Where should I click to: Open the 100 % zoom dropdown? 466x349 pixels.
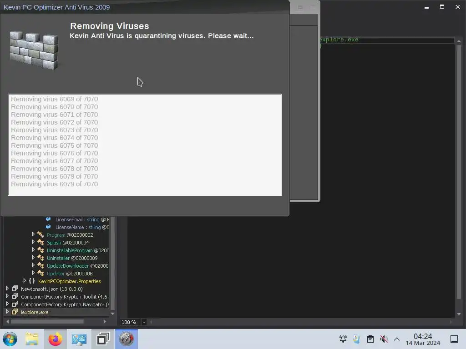point(144,322)
